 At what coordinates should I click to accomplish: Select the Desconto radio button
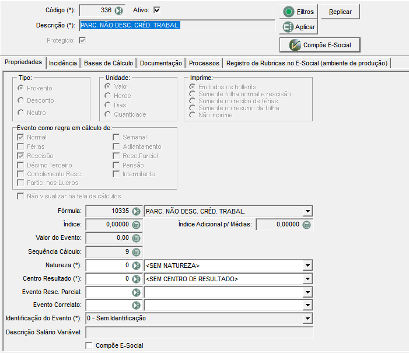(x=20, y=100)
